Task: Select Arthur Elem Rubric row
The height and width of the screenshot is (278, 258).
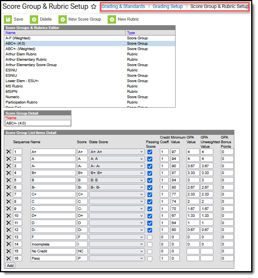Action: tap(90, 54)
